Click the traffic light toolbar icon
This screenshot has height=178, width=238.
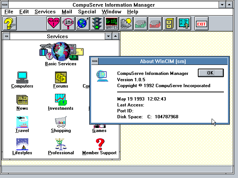point(97,24)
